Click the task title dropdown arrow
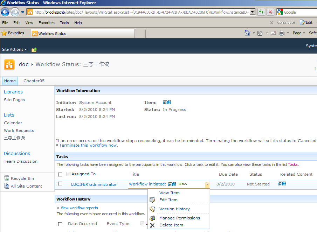The image size is (317, 232). (x=207, y=184)
